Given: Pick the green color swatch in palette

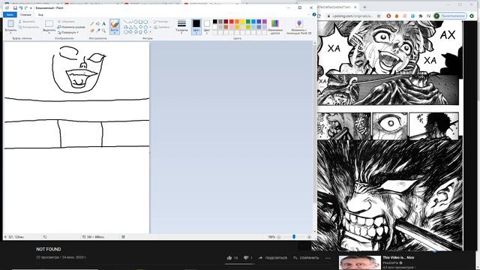Looking at the screenshot, I should (x=248, y=22).
